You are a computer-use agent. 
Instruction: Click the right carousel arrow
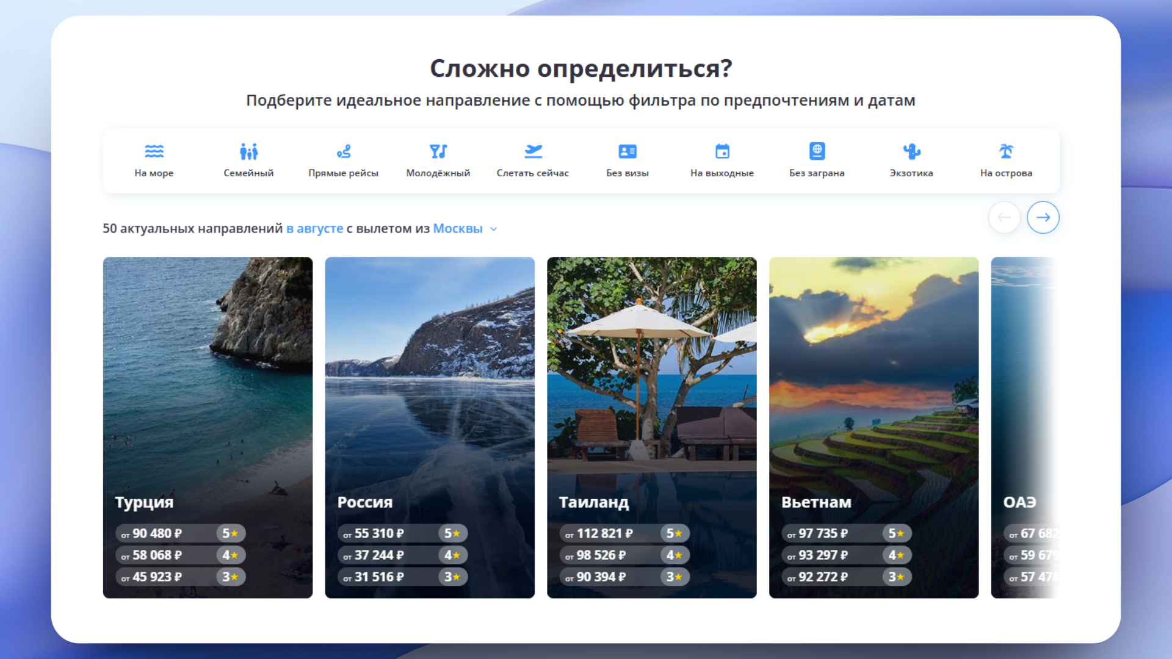[x=1043, y=217]
